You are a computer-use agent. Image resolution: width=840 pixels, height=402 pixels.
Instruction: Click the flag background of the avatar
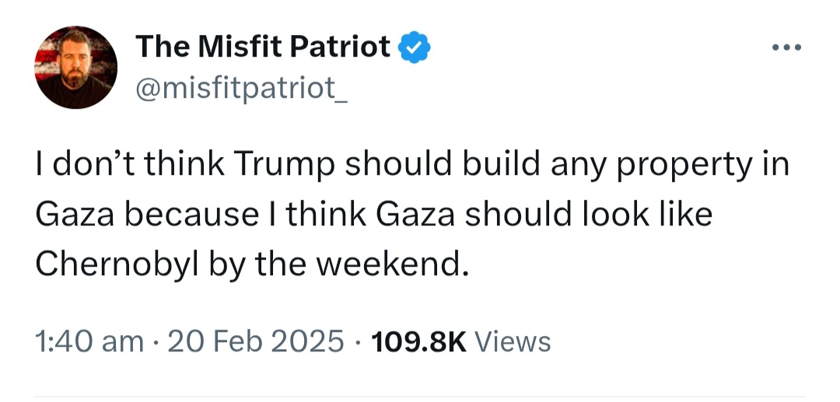[x=47, y=59]
